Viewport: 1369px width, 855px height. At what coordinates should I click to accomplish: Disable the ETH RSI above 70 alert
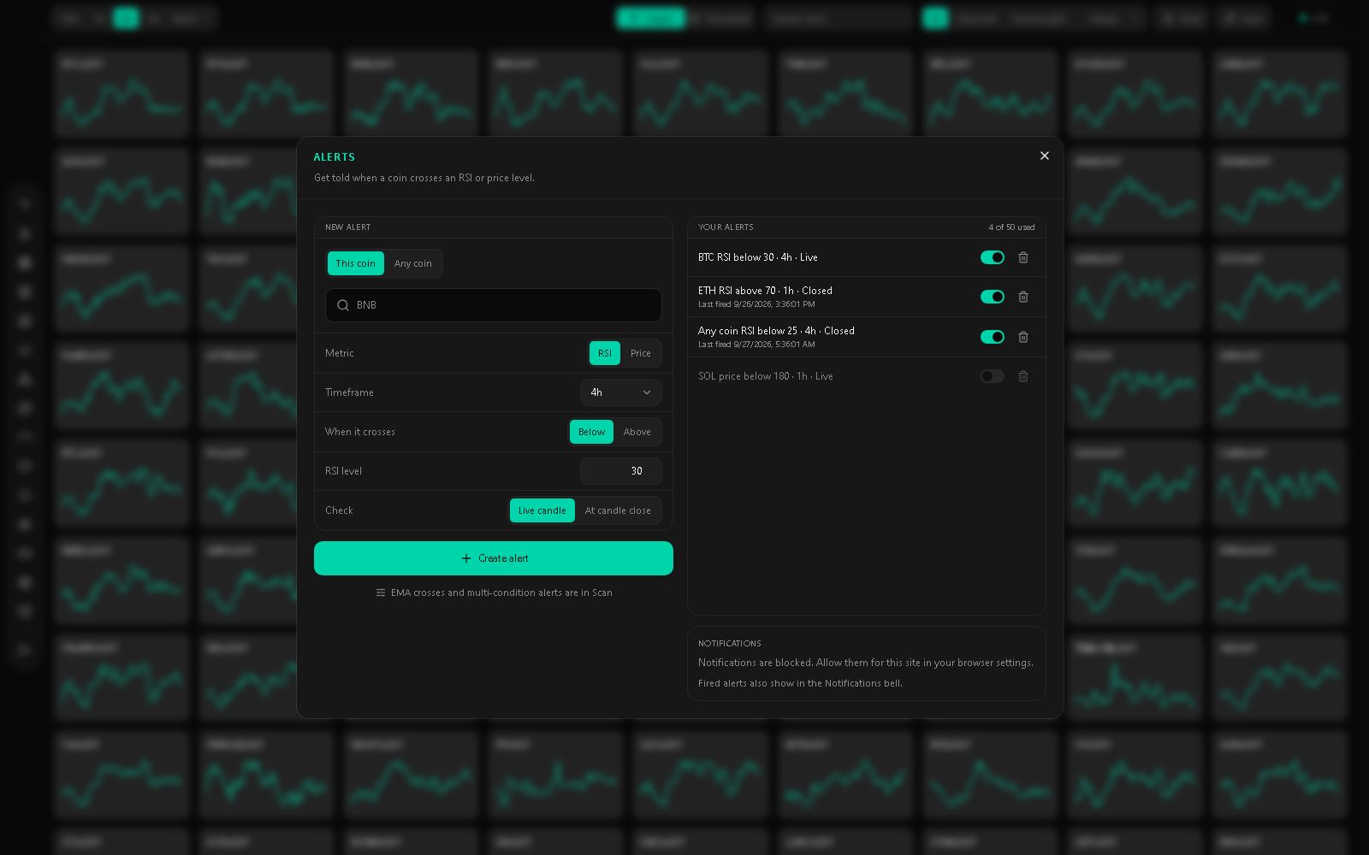click(992, 297)
